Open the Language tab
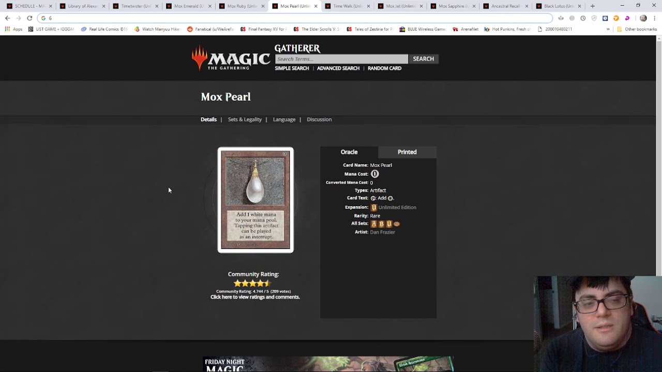The width and height of the screenshot is (662, 372). coord(284,119)
